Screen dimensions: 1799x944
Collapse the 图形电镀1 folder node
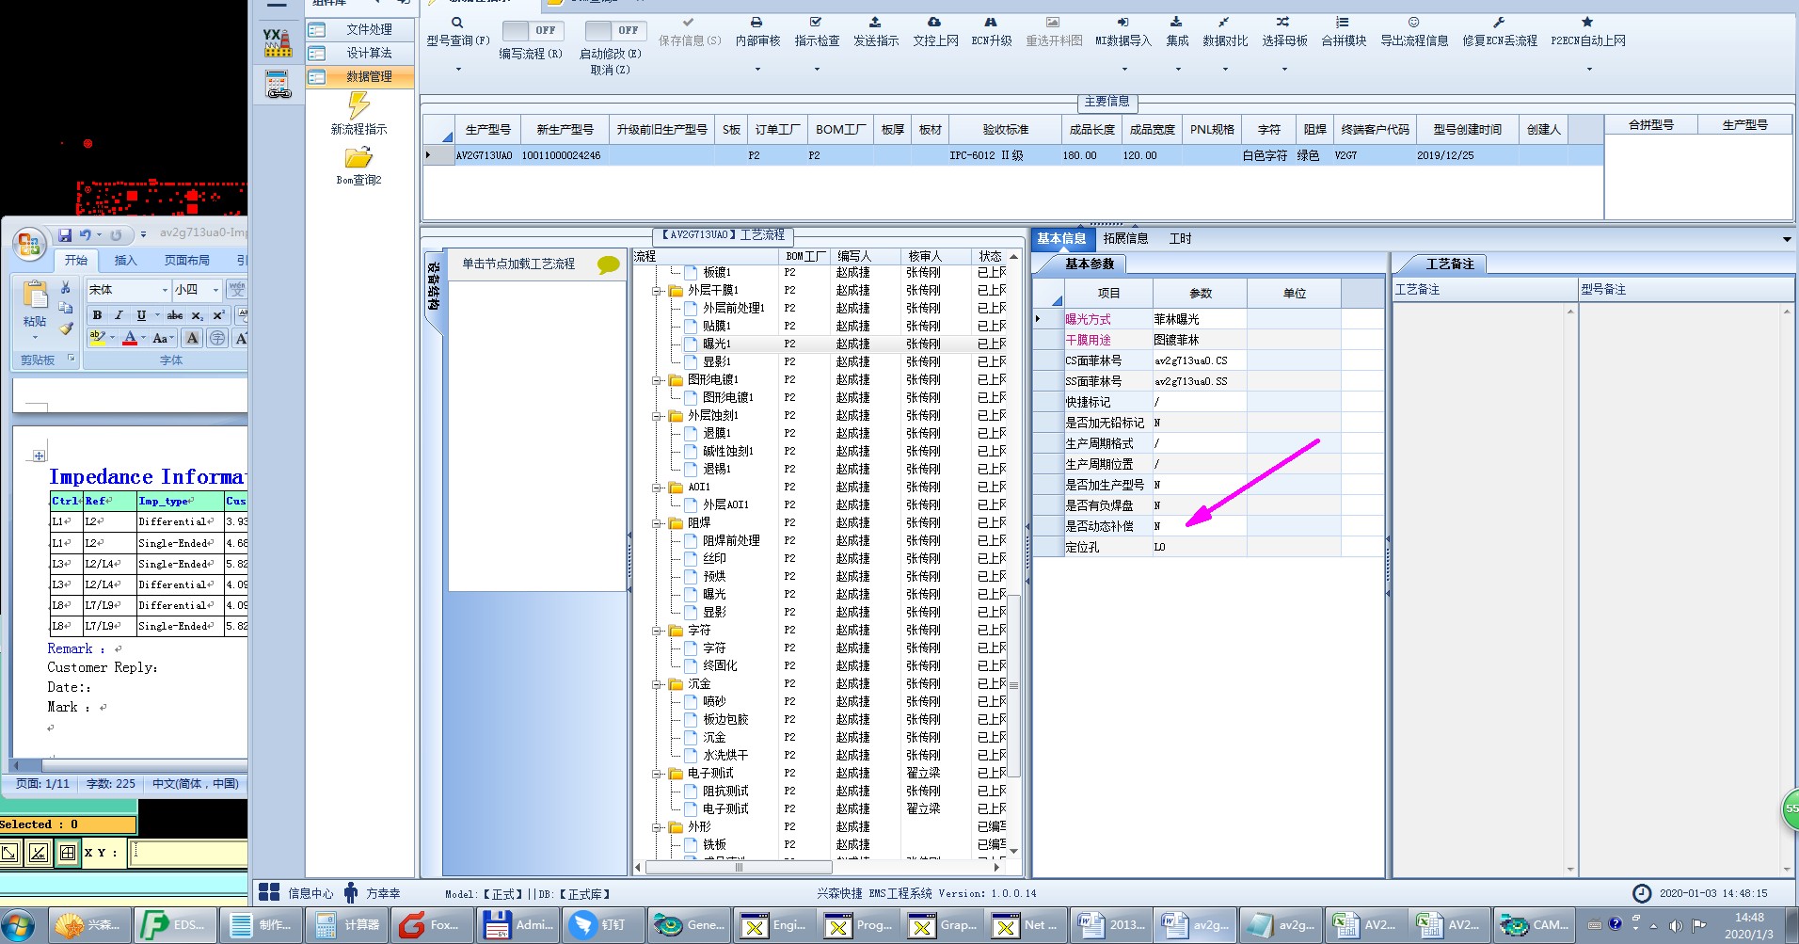coord(657,380)
